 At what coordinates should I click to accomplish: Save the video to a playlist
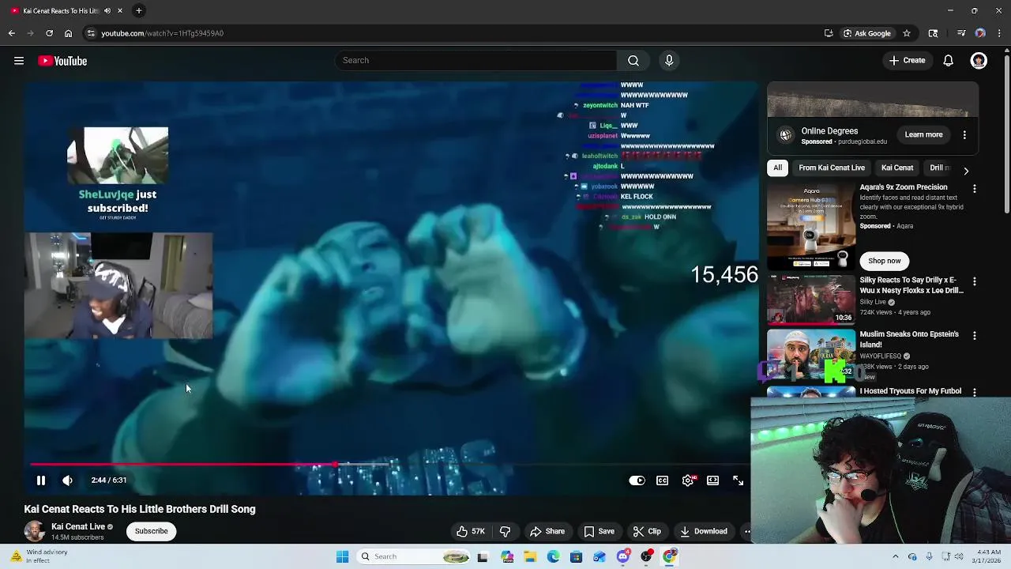[599, 531]
